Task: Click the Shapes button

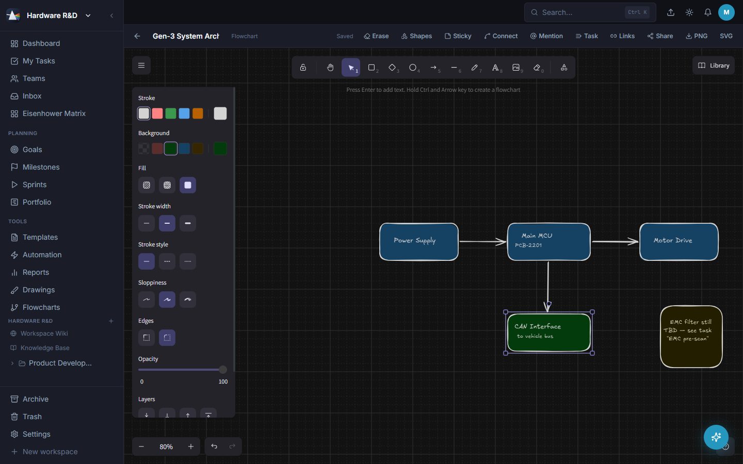Action: (x=417, y=36)
